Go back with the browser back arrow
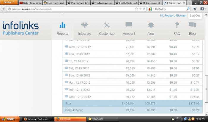208x122 pixels. 4,9
